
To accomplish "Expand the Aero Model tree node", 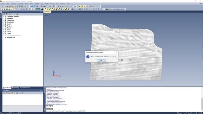I will pos(3,22).
